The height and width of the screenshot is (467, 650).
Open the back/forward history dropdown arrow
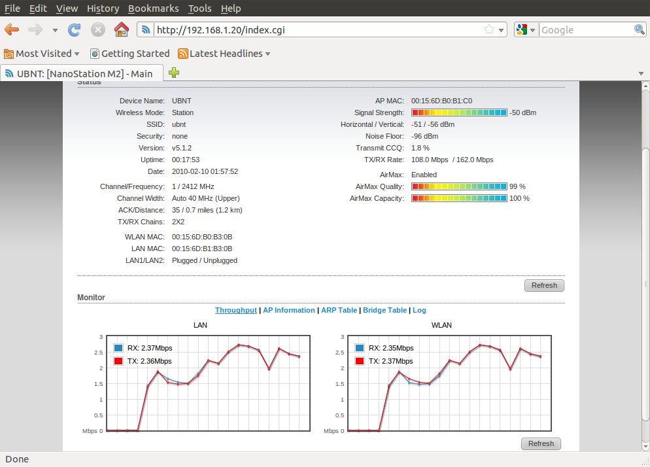[x=55, y=30]
